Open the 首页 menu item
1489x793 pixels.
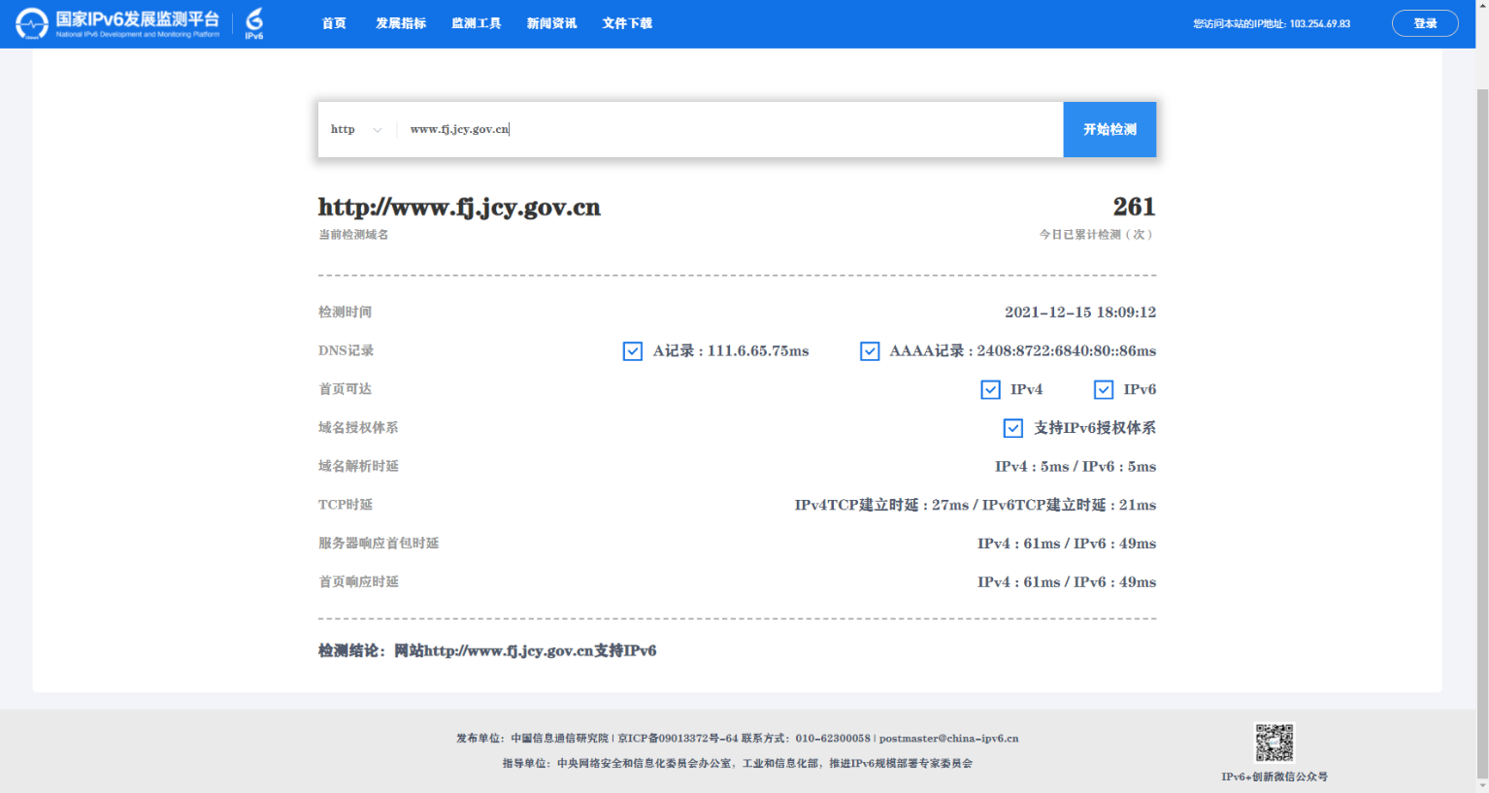334,23
